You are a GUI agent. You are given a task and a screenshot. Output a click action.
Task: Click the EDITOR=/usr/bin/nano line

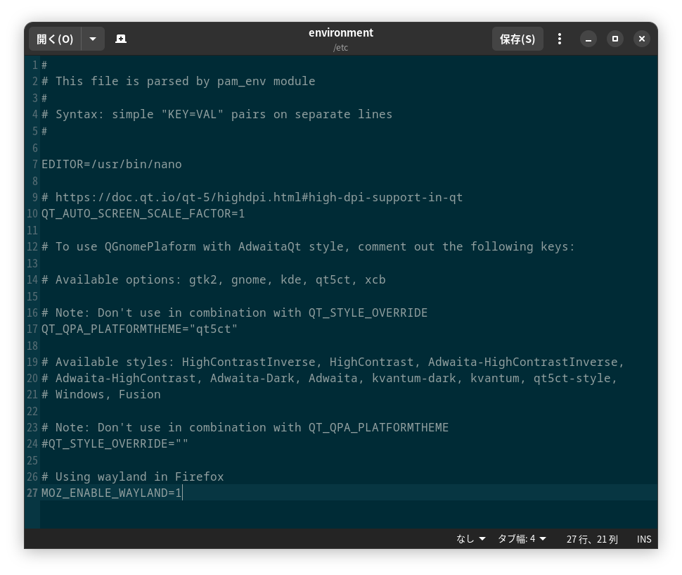coord(112,165)
